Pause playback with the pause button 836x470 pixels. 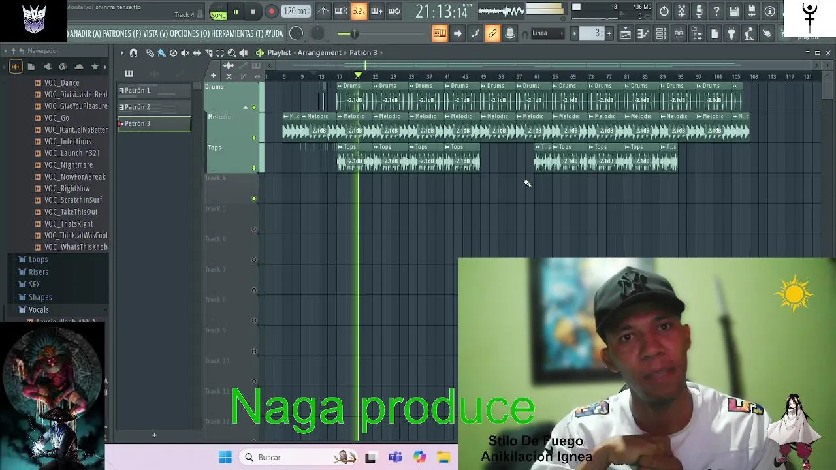tap(235, 12)
